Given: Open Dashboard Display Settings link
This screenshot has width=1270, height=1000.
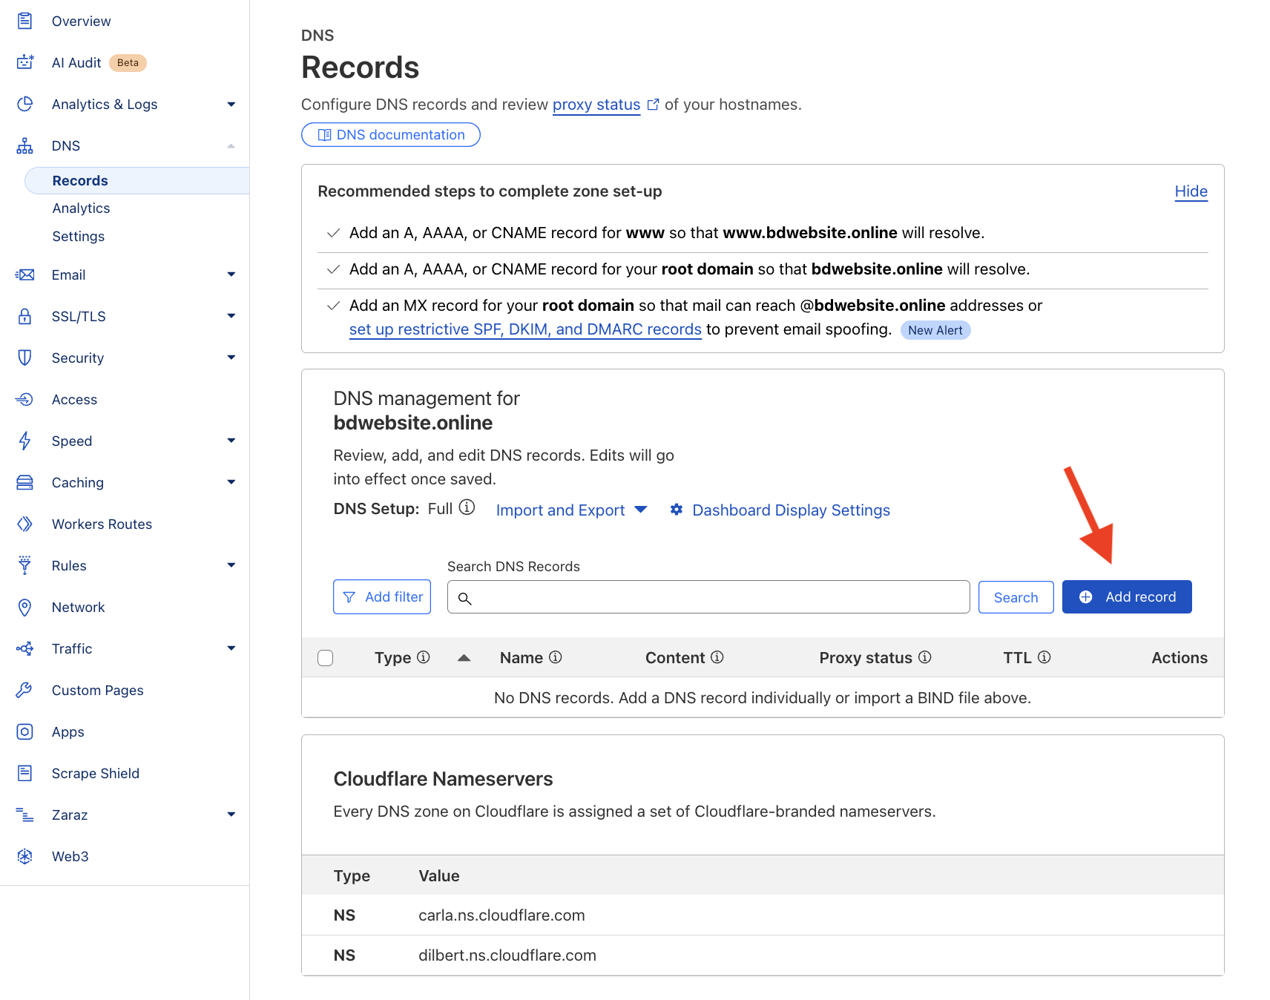Looking at the screenshot, I should click(x=791, y=510).
